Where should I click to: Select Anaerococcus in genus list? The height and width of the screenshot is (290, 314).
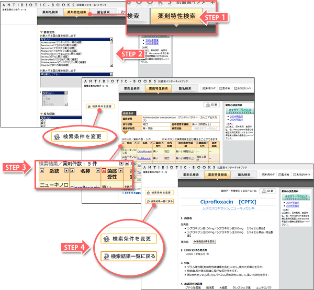(x=75, y=54)
